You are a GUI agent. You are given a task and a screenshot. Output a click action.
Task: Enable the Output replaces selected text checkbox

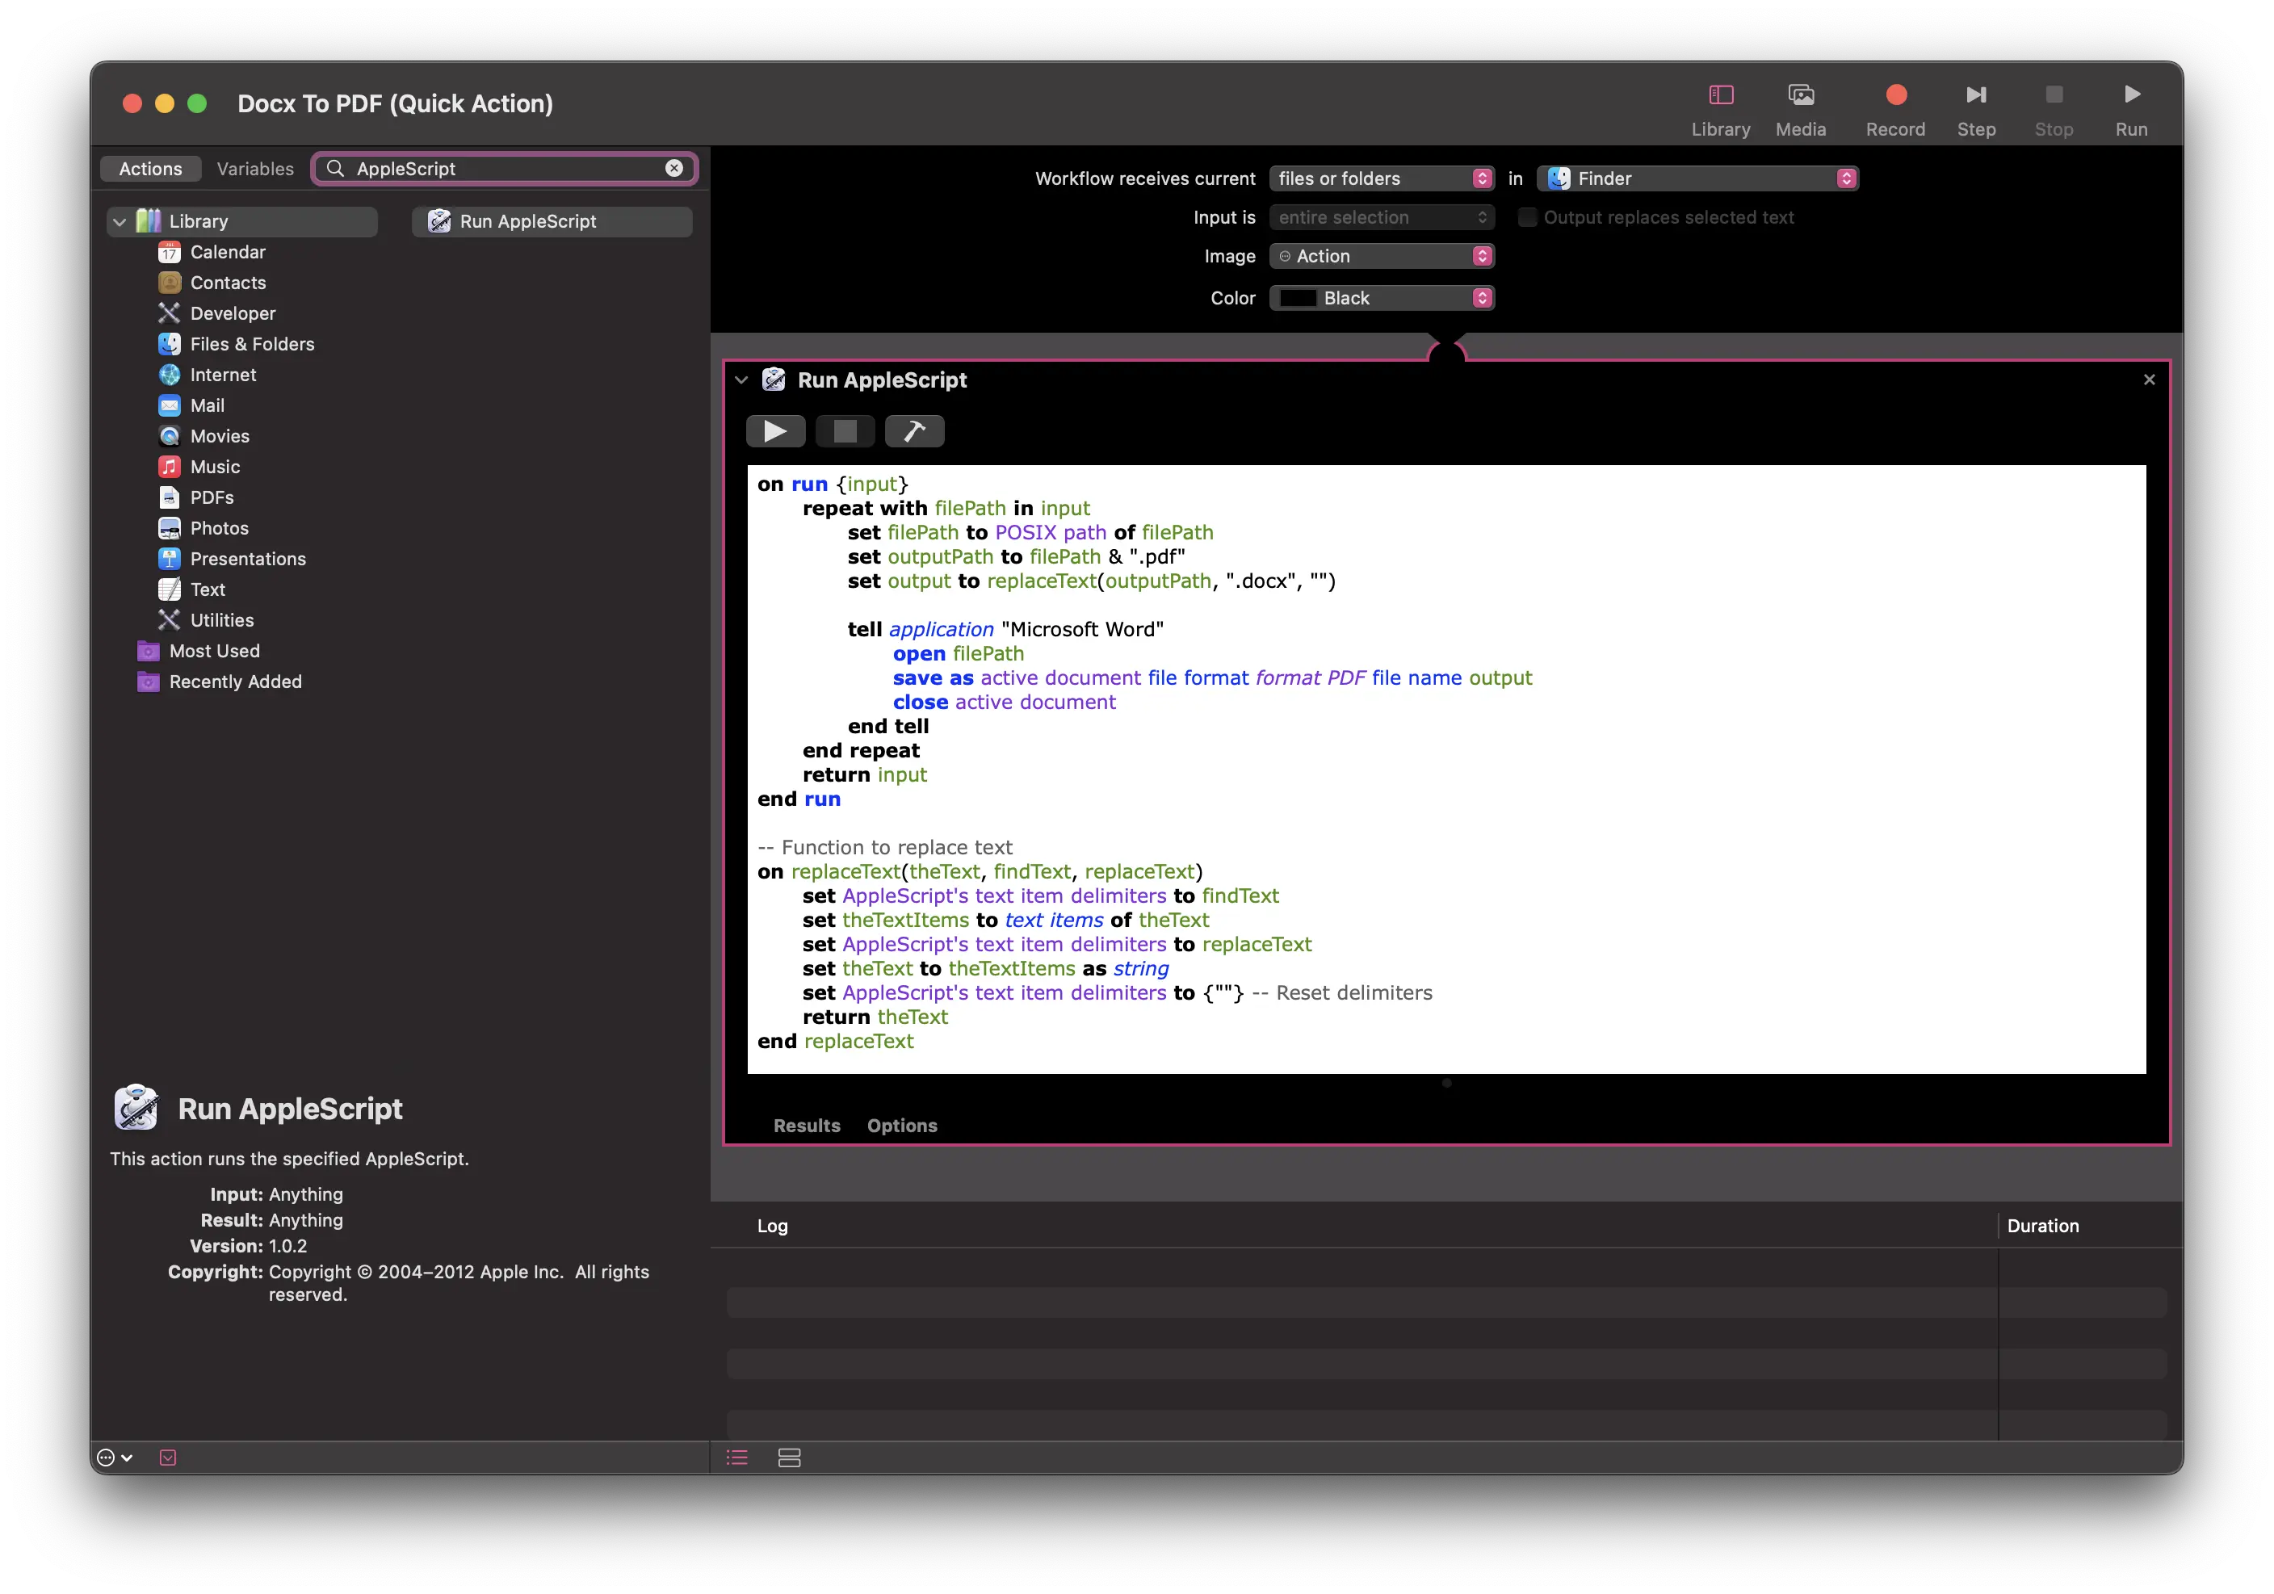pyautogui.click(x=1528, y=217)
